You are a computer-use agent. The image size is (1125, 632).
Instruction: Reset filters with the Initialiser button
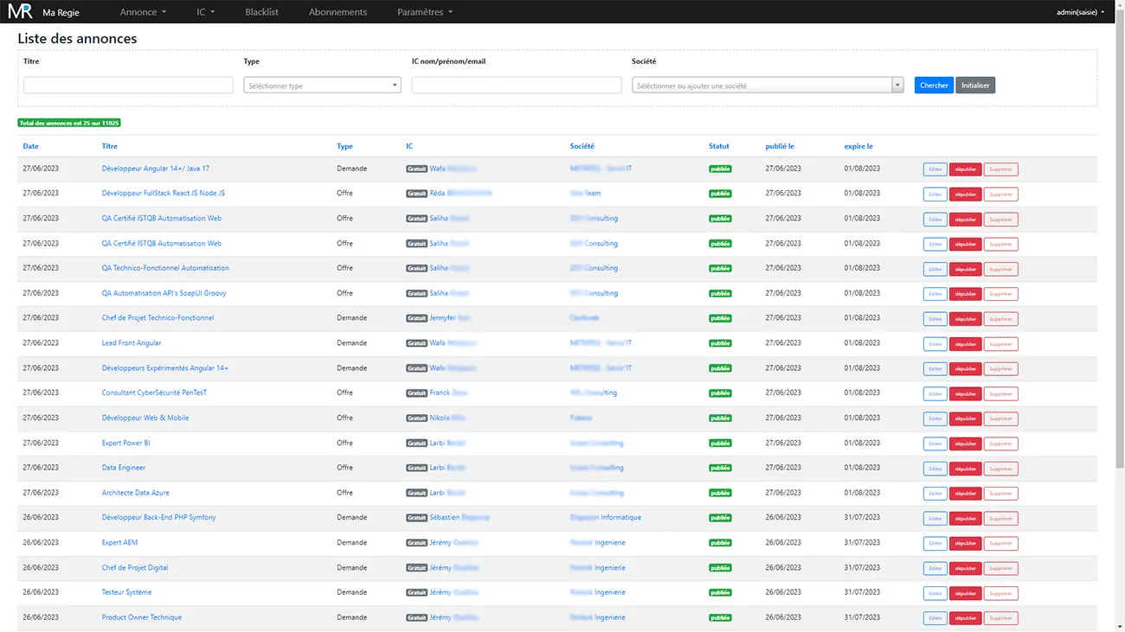point(975,86)
